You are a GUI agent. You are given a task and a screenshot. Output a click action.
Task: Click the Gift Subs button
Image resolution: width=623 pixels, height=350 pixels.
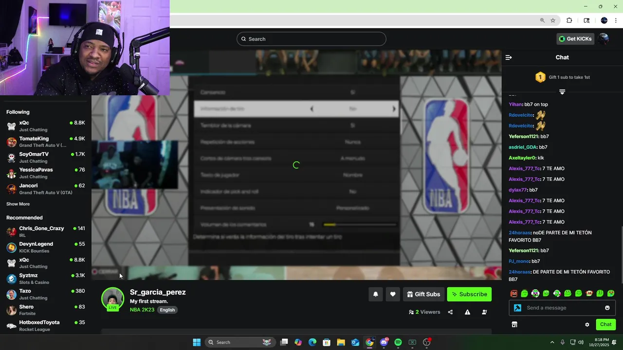(x=423, y=294)
